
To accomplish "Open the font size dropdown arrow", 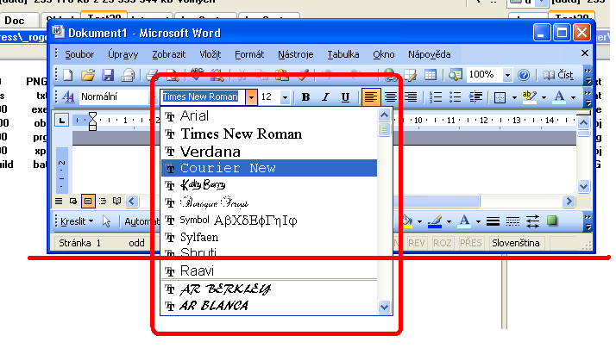I will [287, 97].
